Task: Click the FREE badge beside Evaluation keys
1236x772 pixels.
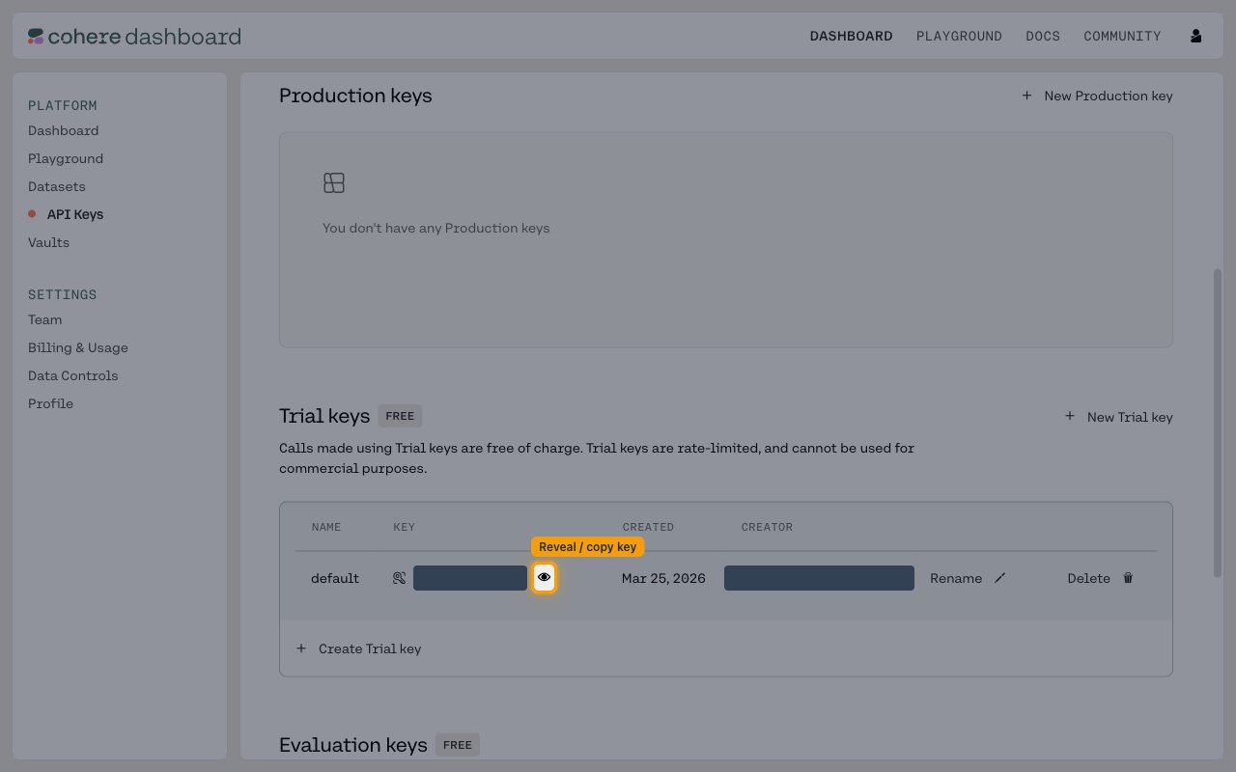Action: [x=458, y=745]
